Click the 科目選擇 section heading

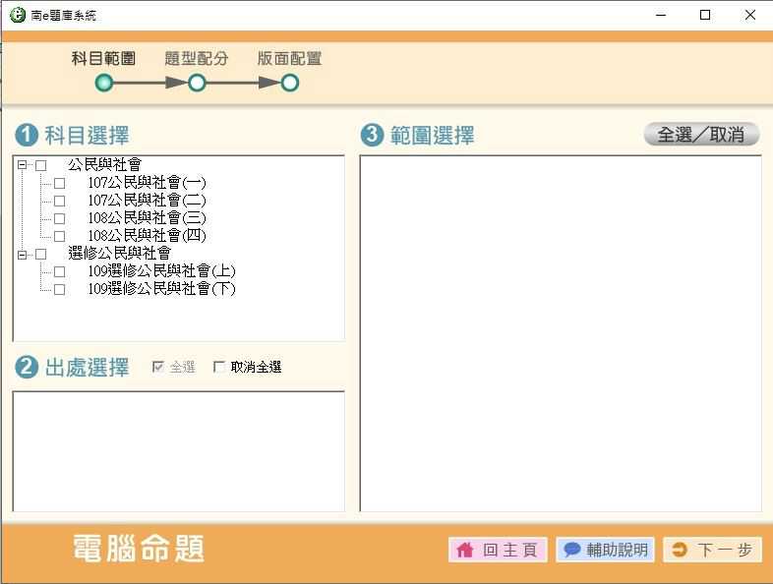pyautogui.click(x=88, y=136)
